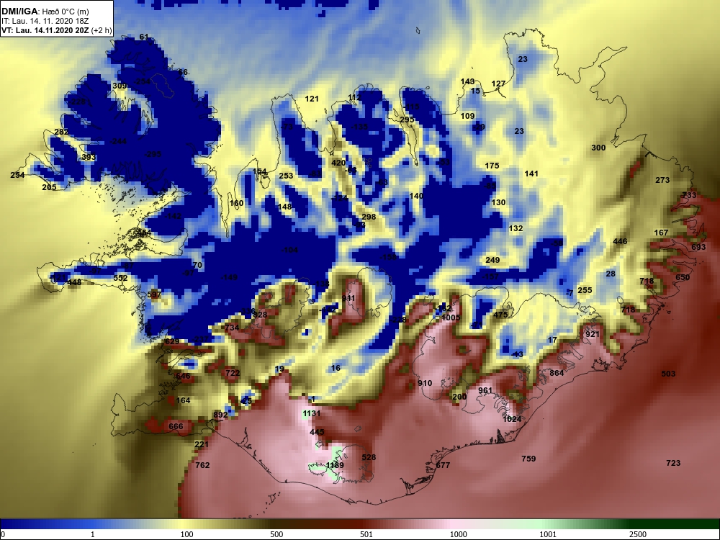The image size is (720, 540).
Task: Click the map value '503'
Action: click(x=668, y=373)
